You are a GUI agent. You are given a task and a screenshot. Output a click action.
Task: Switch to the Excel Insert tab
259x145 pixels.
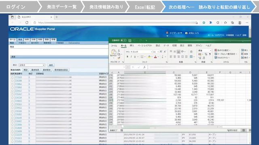(132, 46)
